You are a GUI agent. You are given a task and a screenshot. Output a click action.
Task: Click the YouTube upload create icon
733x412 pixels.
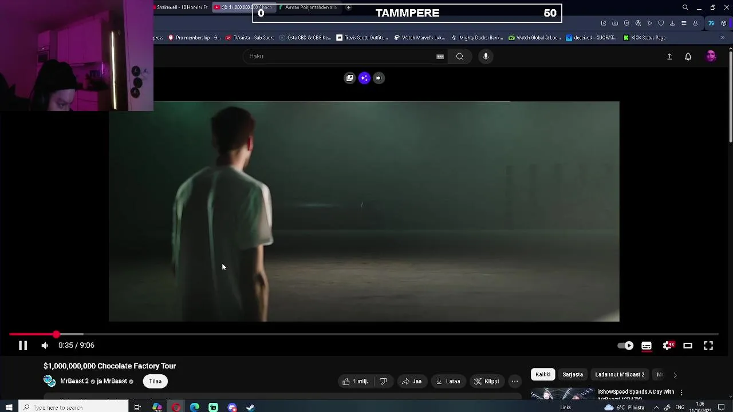[x=669, y=57]
